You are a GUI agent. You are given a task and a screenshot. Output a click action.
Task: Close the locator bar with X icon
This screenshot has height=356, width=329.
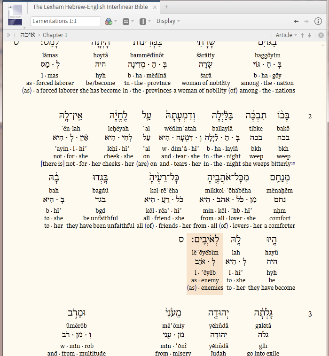[321, 35]
